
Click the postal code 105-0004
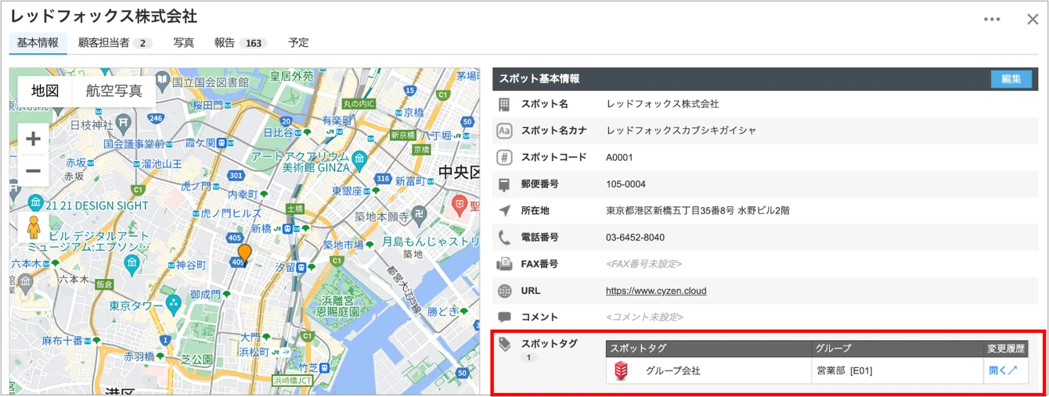(x=625, y=184)
